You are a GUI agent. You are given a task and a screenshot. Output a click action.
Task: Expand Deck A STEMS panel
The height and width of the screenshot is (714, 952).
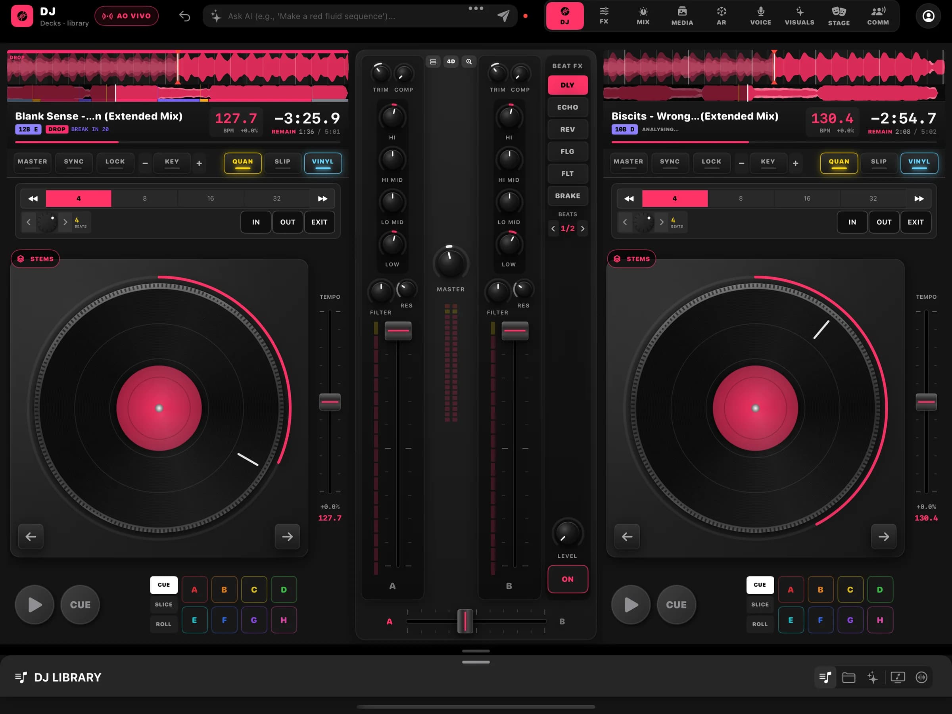pyautogui.click(x=35, y=259)
